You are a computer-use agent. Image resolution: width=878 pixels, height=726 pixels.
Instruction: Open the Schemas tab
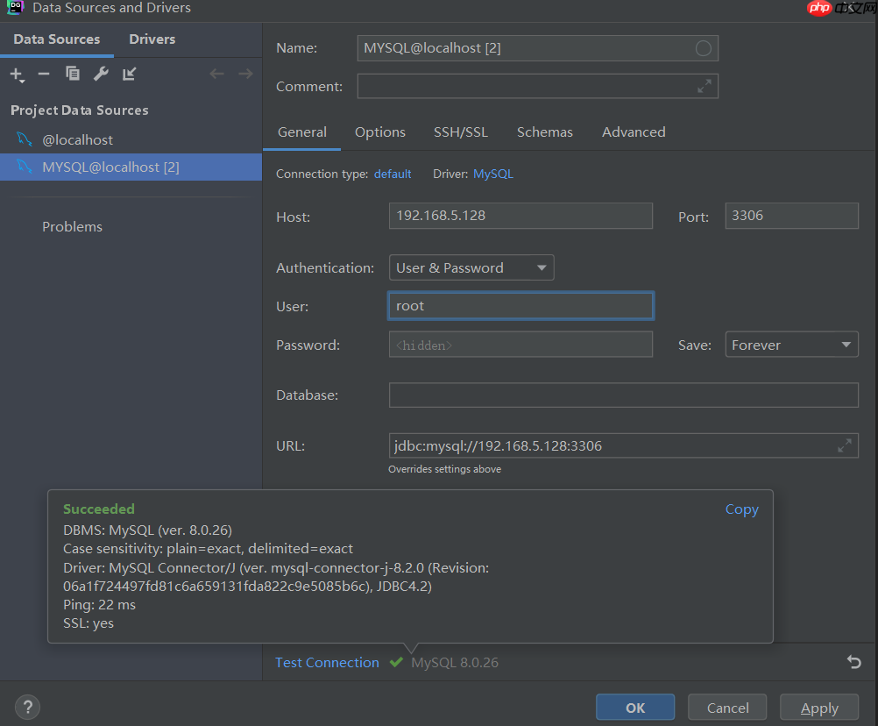click(x=545, y=132)
